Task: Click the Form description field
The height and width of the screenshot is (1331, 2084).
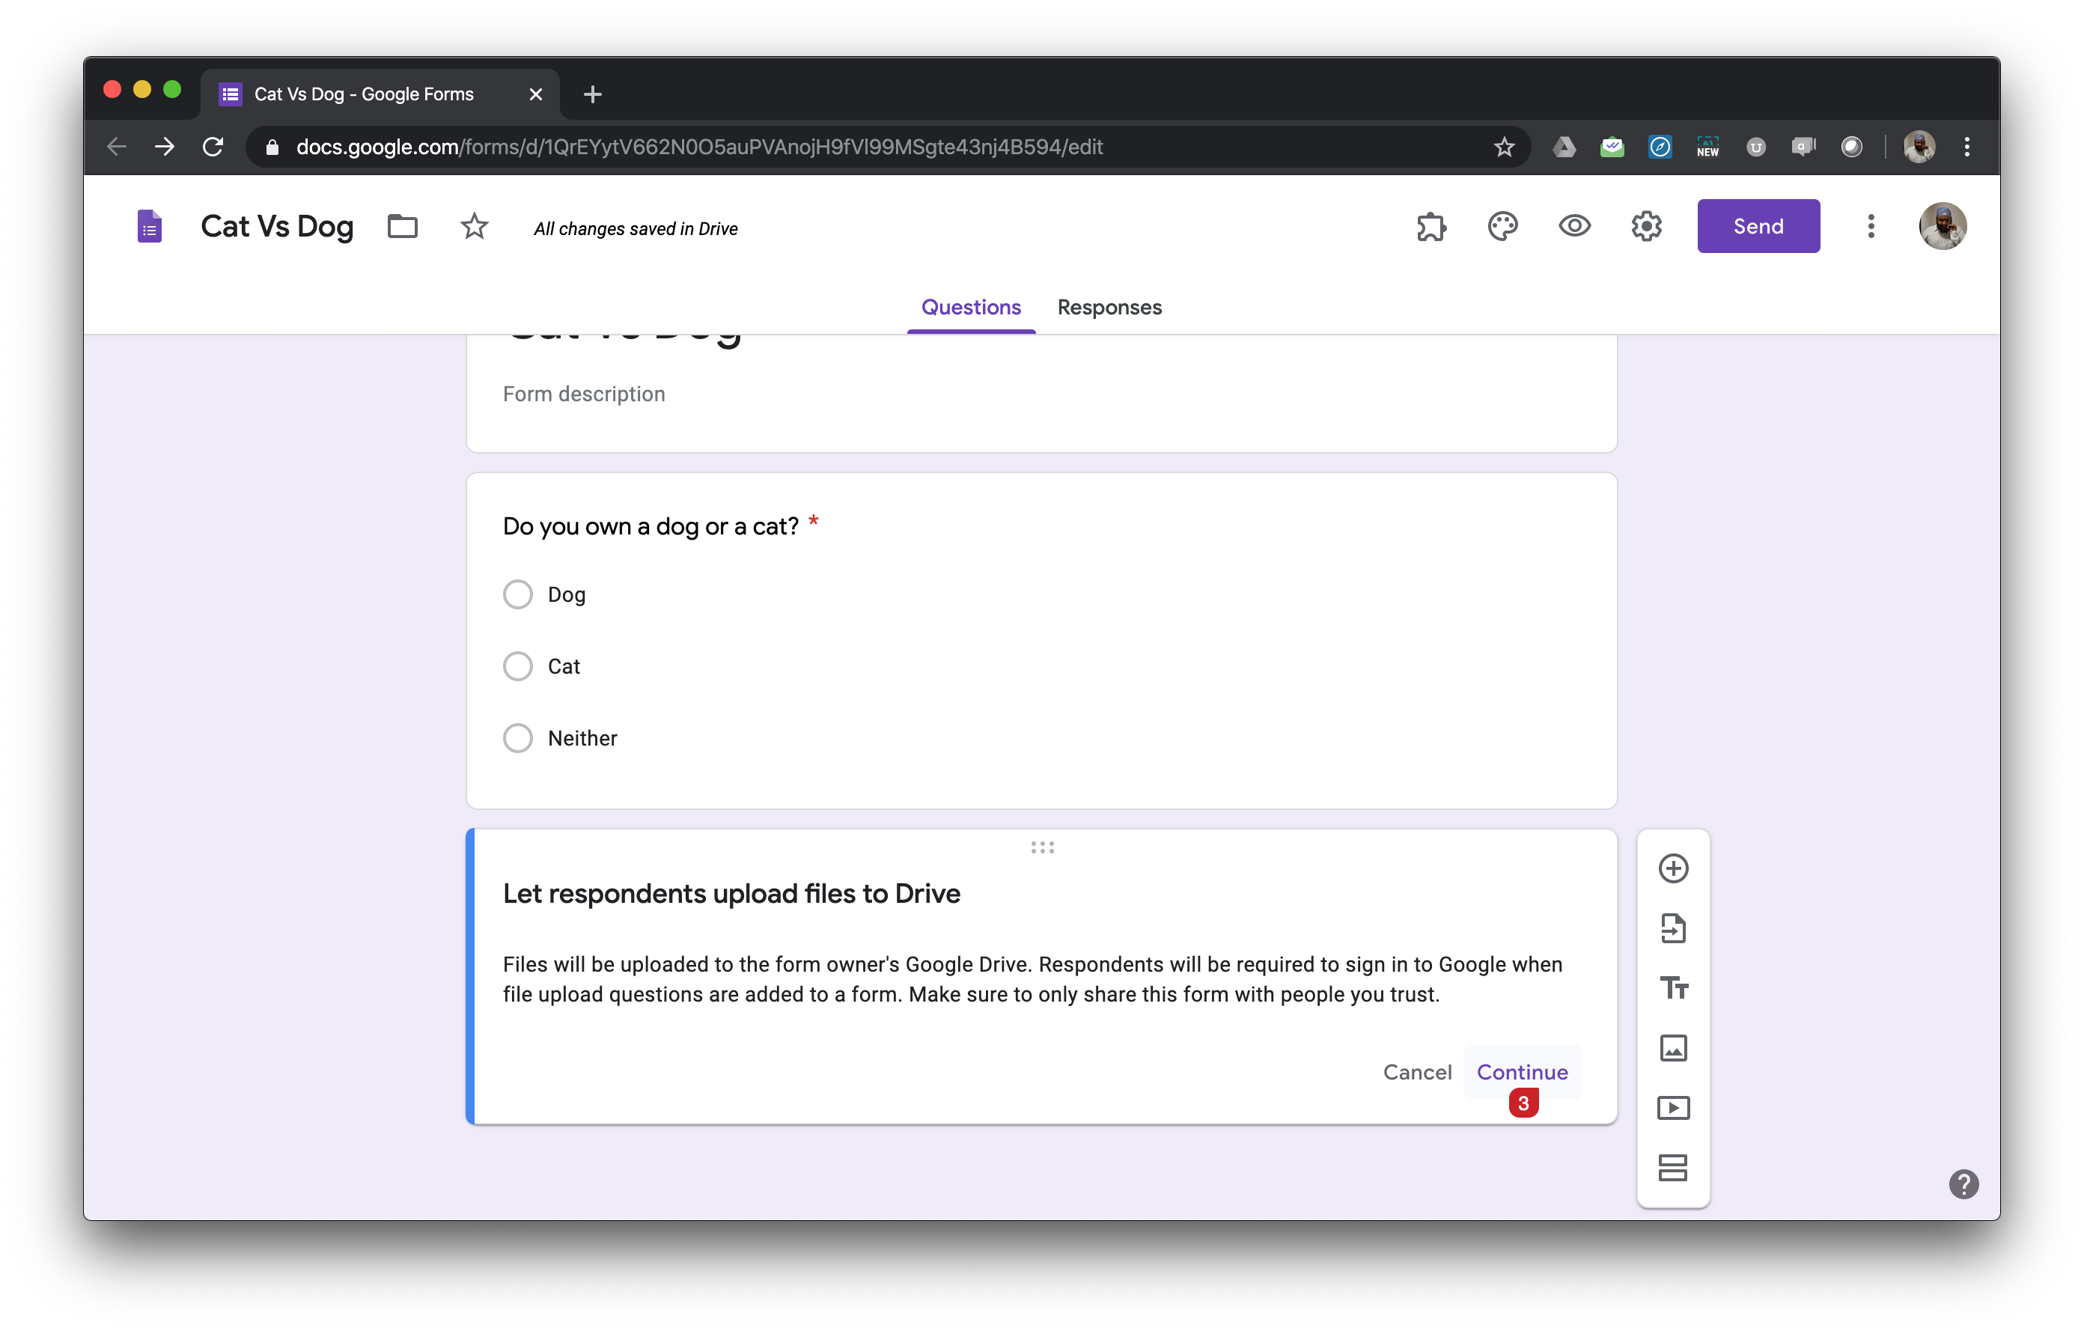Action: pos(584,394)
